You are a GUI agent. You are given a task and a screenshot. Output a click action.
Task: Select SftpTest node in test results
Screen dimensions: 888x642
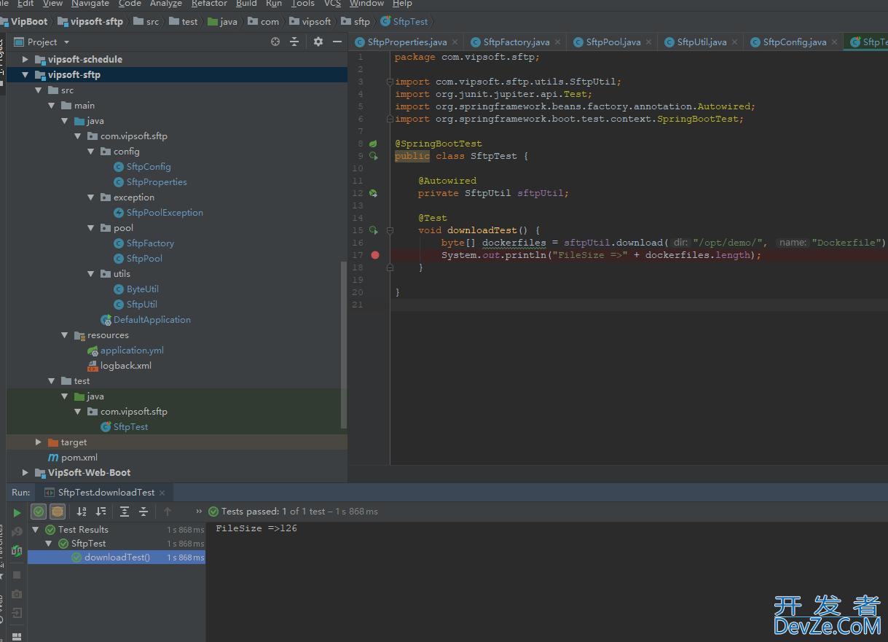tap(88, 544)
